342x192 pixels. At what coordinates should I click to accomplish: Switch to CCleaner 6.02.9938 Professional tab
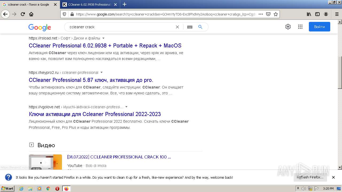(90, 5)
